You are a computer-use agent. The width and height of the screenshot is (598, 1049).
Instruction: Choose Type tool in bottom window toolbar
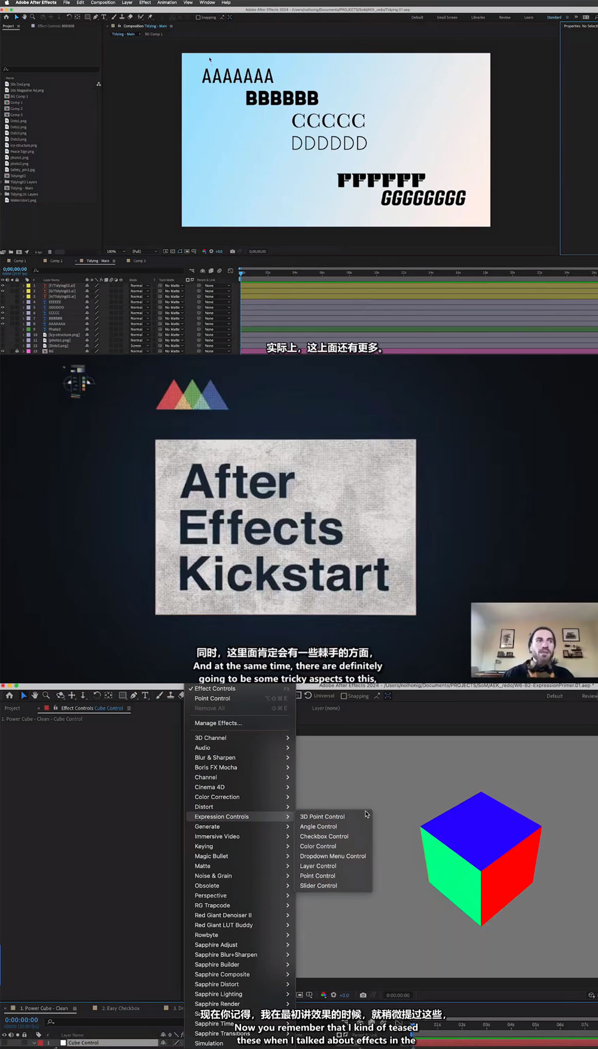tap(145, 695)
